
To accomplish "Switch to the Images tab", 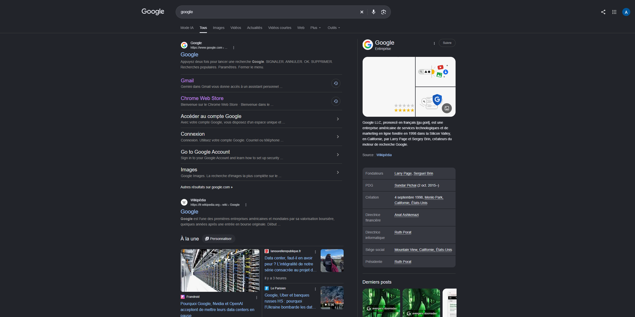I will click(219, 28).
